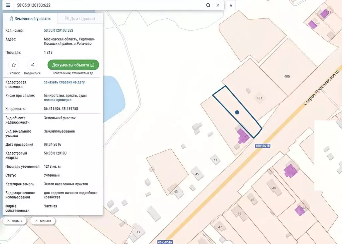Screen dimensions: 342x244
Task: Open cadastral number link 50:05:0120103:622
Action: pos(58,30)
